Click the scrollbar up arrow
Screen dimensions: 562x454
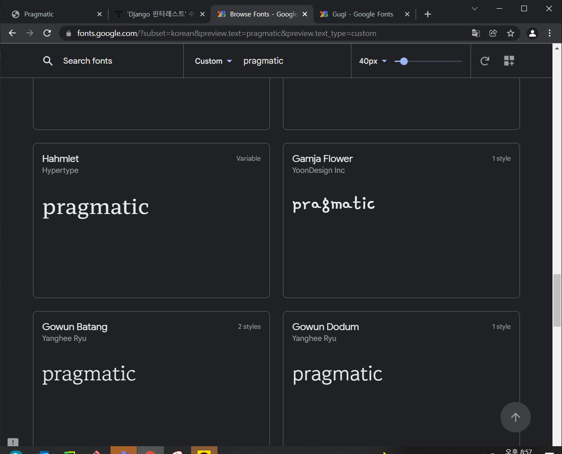557,48
